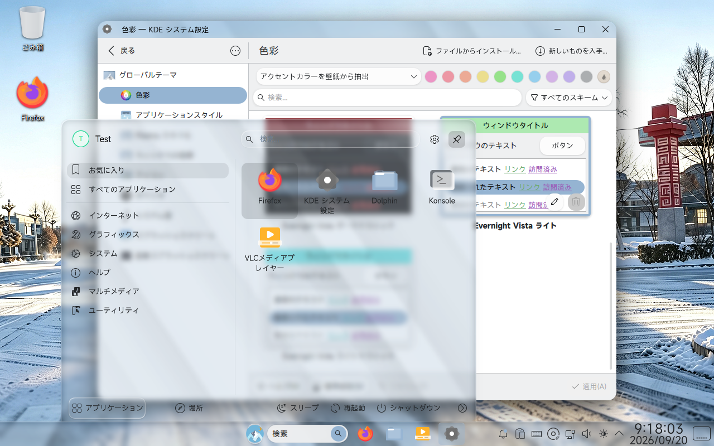The height and width of the screenshot is (446, 714).
Task: Open the ユーティリティ category
Action: [x=148, y=310]
